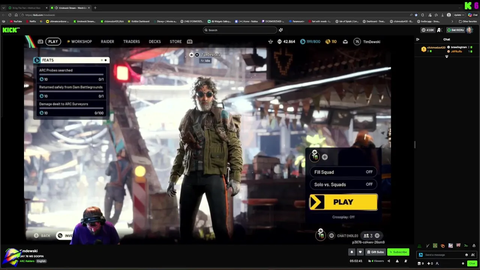Click the share icon under the stream

pos(389,261)
